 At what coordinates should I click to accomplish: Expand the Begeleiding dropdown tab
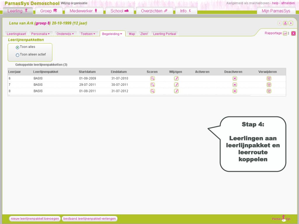[x=112, y=34]
